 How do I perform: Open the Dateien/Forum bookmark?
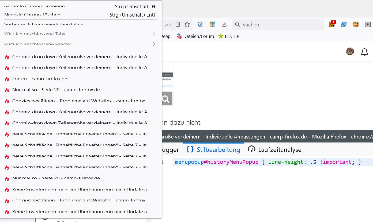tap(195, 36)
